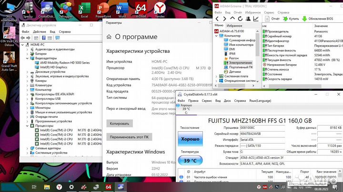Open the CrystalDiskInfo desktop shortcut
Viewport: 343px width, 192px height.
[x=48, y=7]
